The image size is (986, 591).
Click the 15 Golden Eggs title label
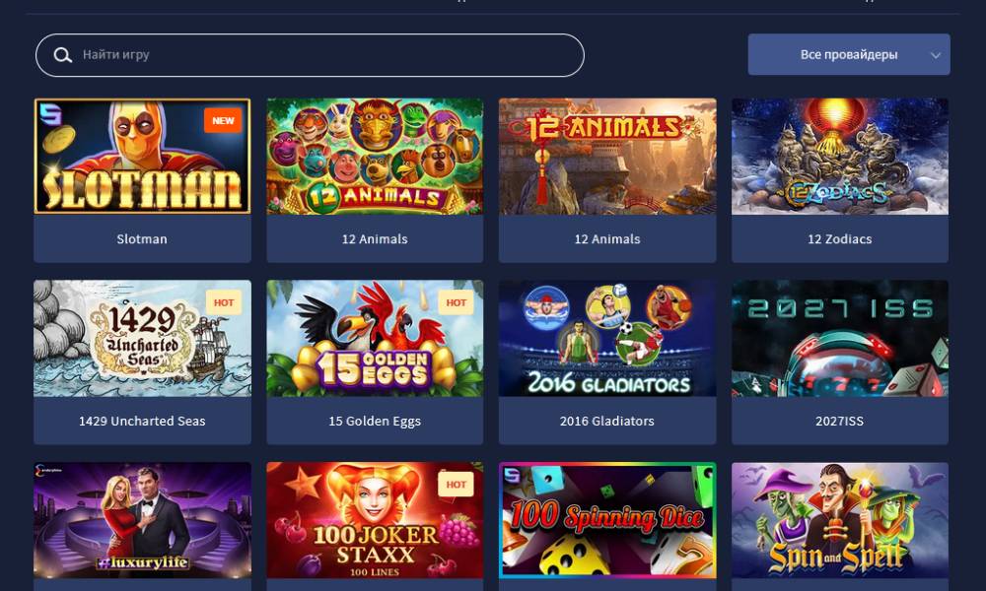[375, 422]
